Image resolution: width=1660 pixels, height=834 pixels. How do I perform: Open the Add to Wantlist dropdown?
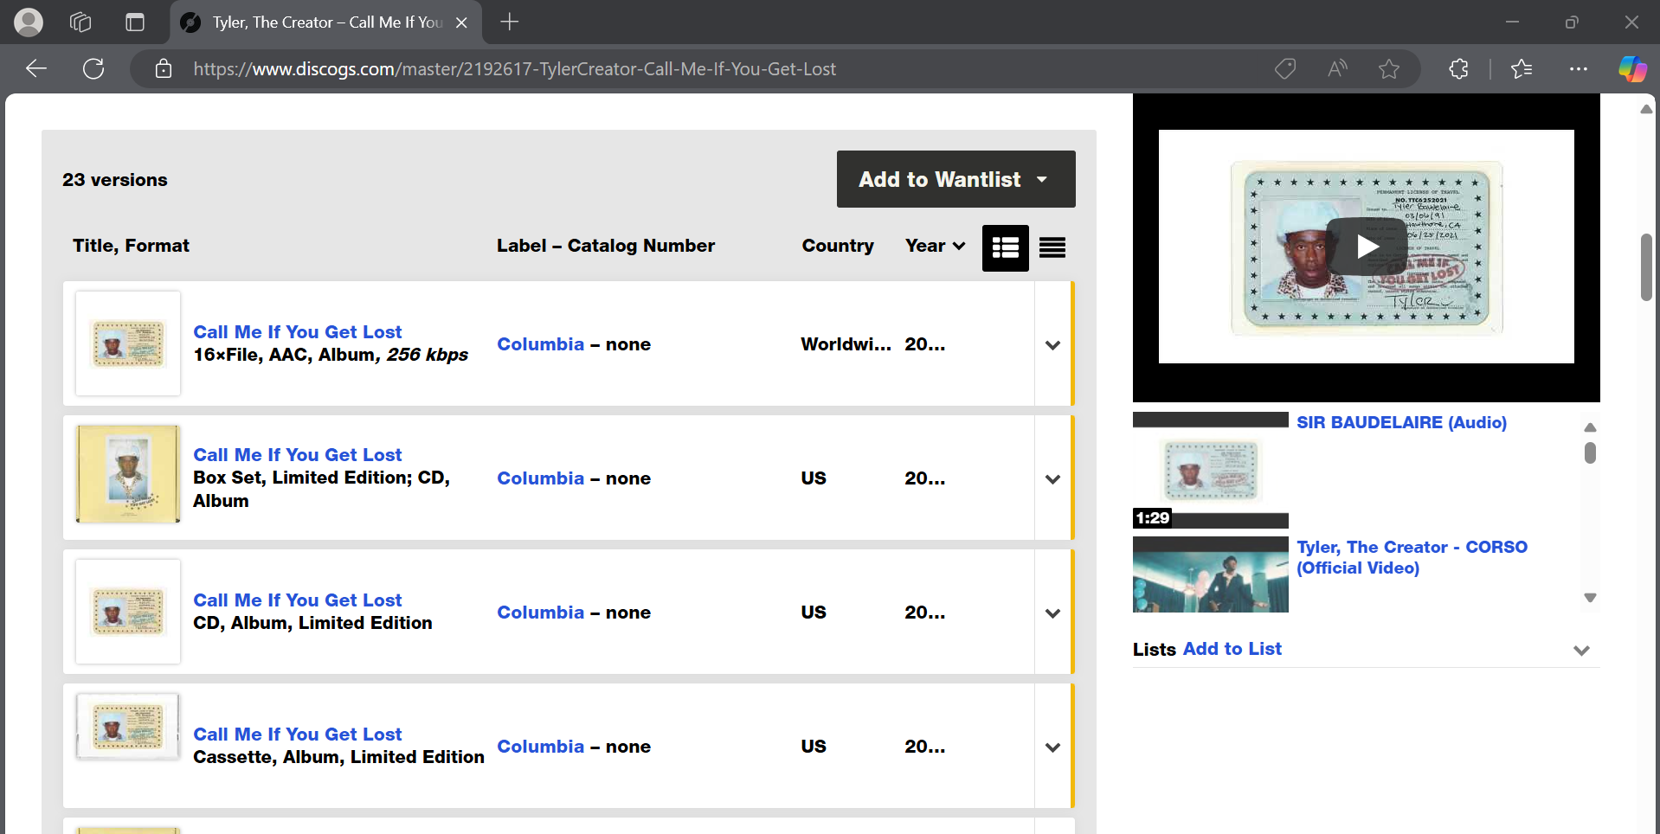pos(955,179)
